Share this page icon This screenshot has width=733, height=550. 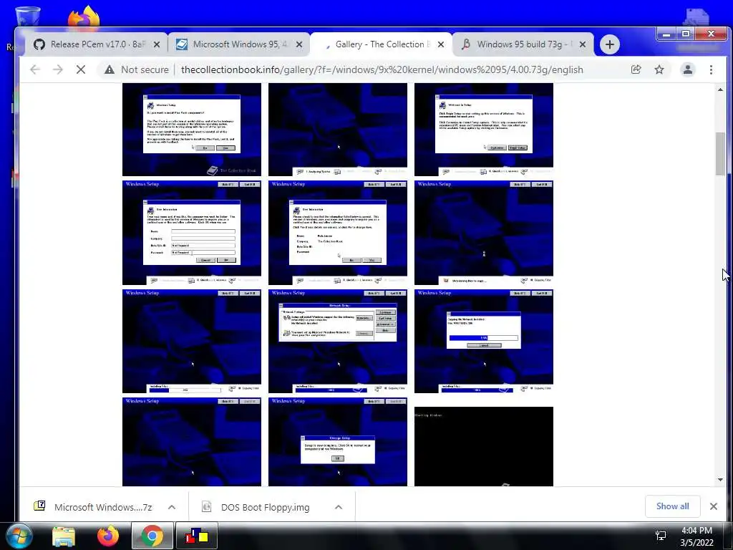click(x=636, y=69)
